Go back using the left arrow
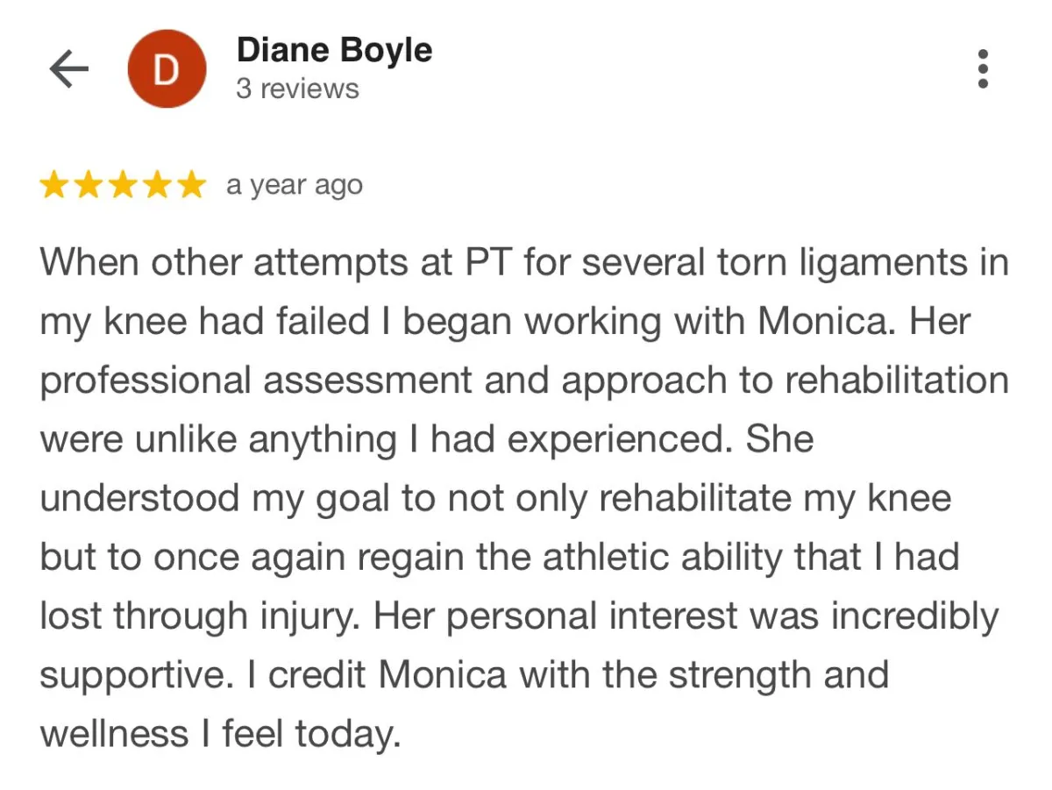 pos(69,69)
